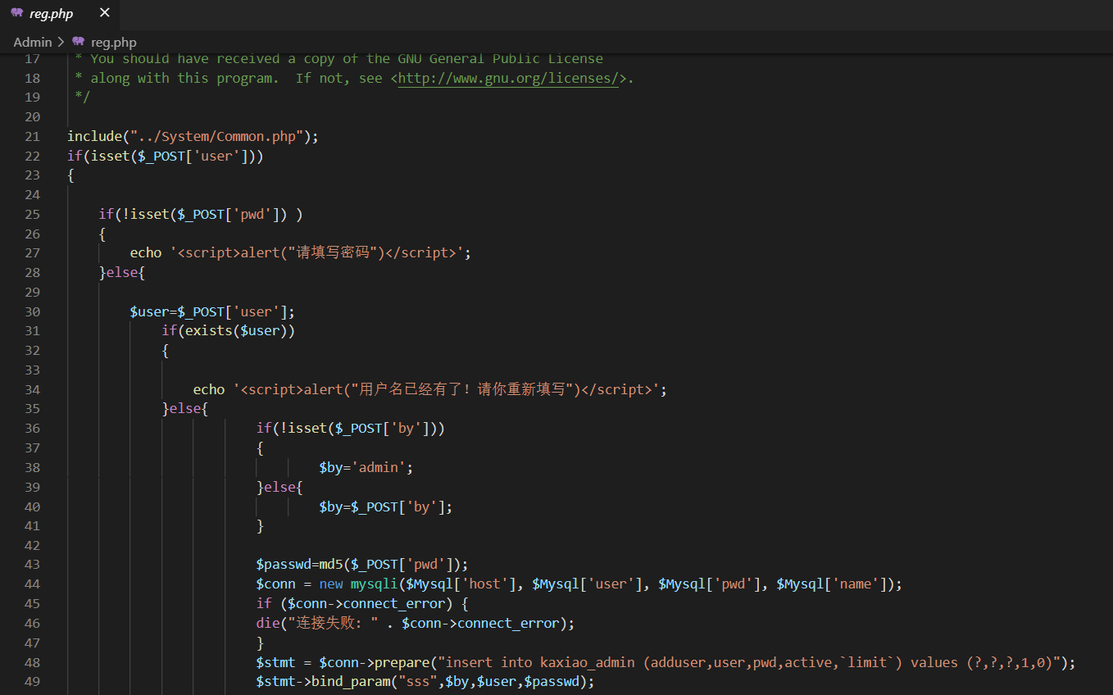Click line number 21
The image size is (1113, 695).
(x=32, y=136)
